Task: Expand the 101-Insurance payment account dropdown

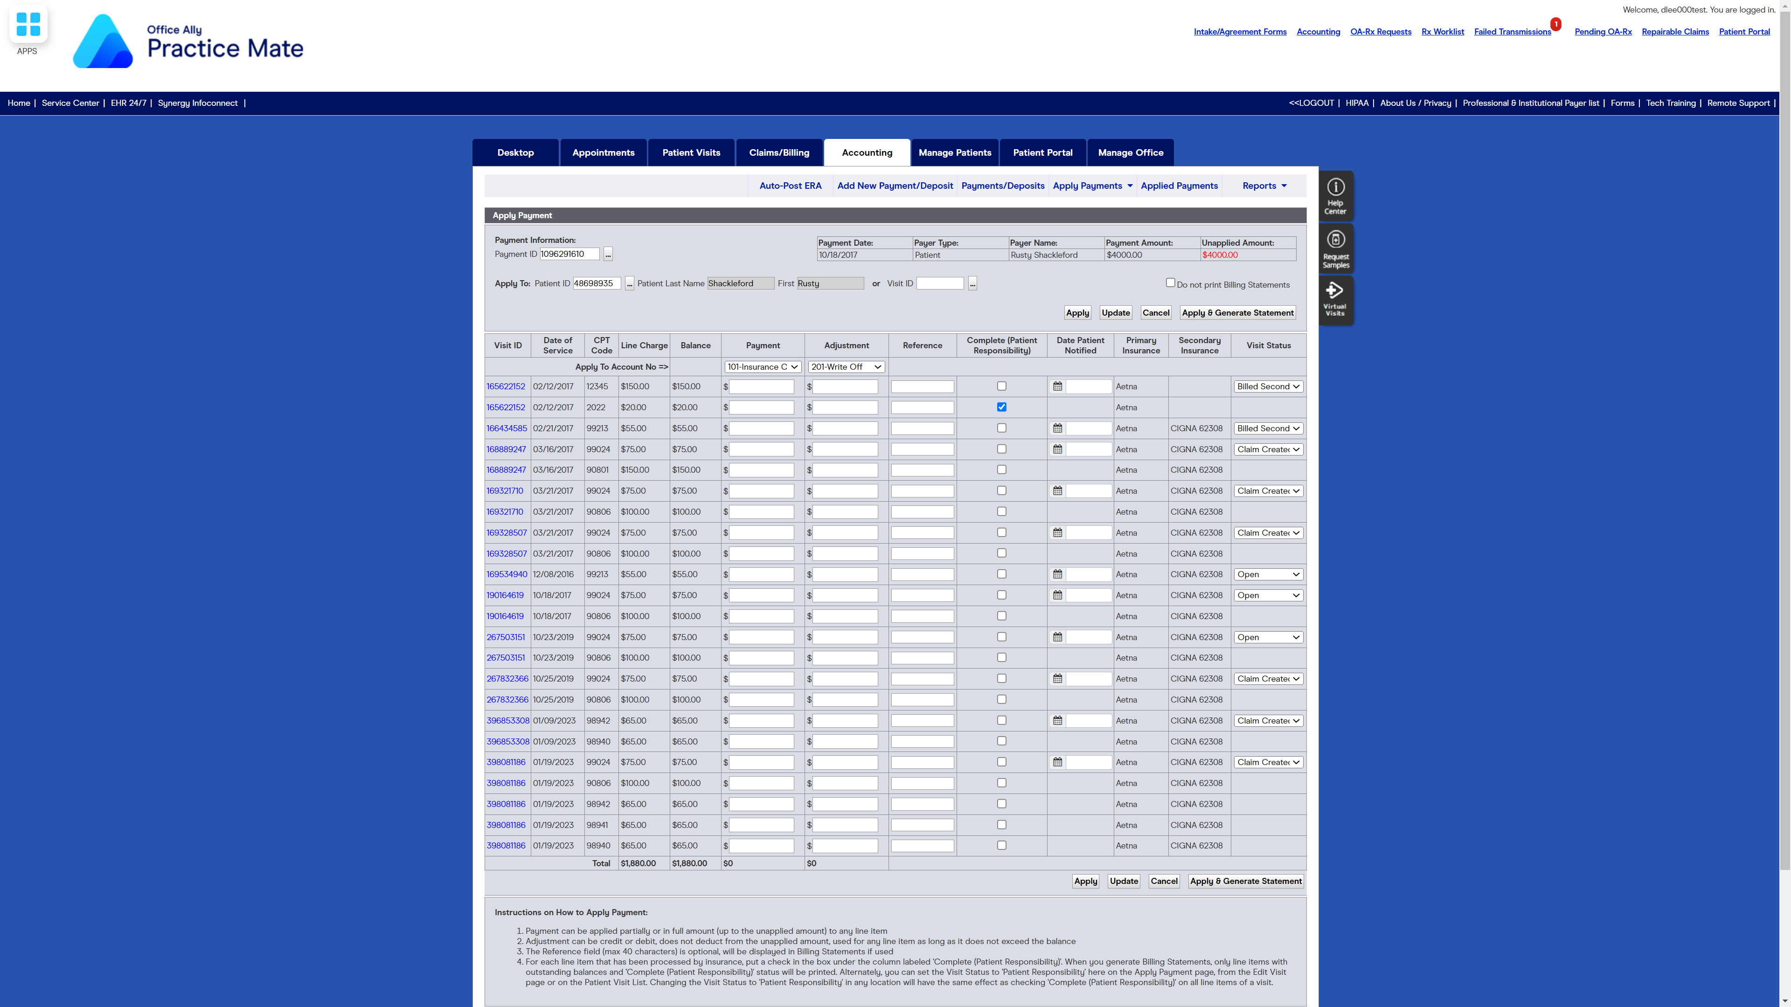Action: (762, 367)
